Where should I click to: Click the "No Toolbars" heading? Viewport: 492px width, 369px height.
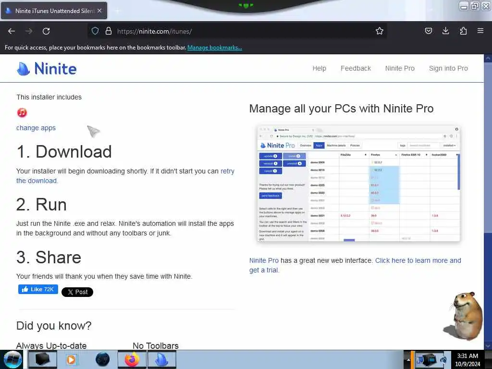click(x=156, y=346)
